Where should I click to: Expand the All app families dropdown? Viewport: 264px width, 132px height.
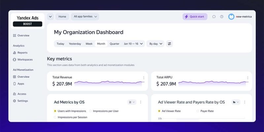pyautogui.click(x=85, y=16)
